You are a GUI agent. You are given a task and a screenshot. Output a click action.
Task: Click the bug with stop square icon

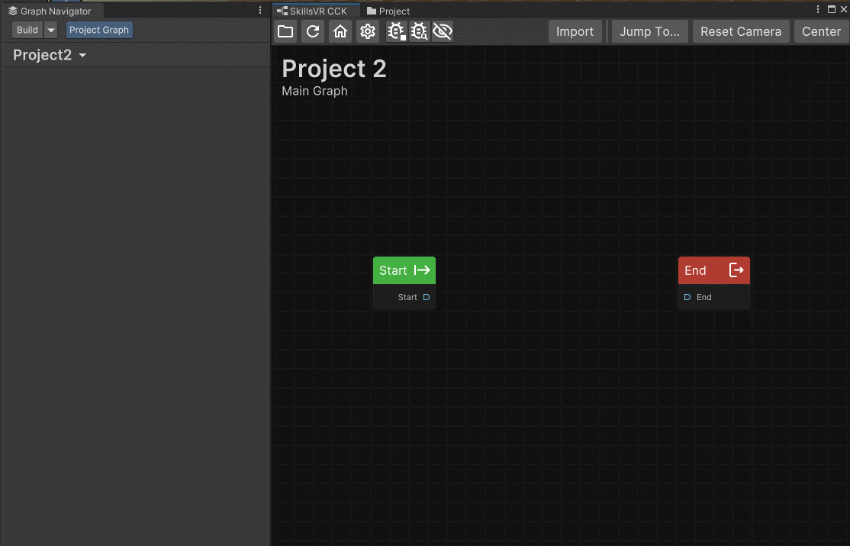(396, 31)
